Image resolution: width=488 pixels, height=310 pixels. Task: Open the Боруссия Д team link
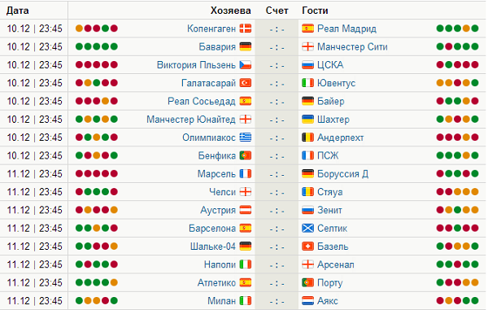tap(342, 173)
